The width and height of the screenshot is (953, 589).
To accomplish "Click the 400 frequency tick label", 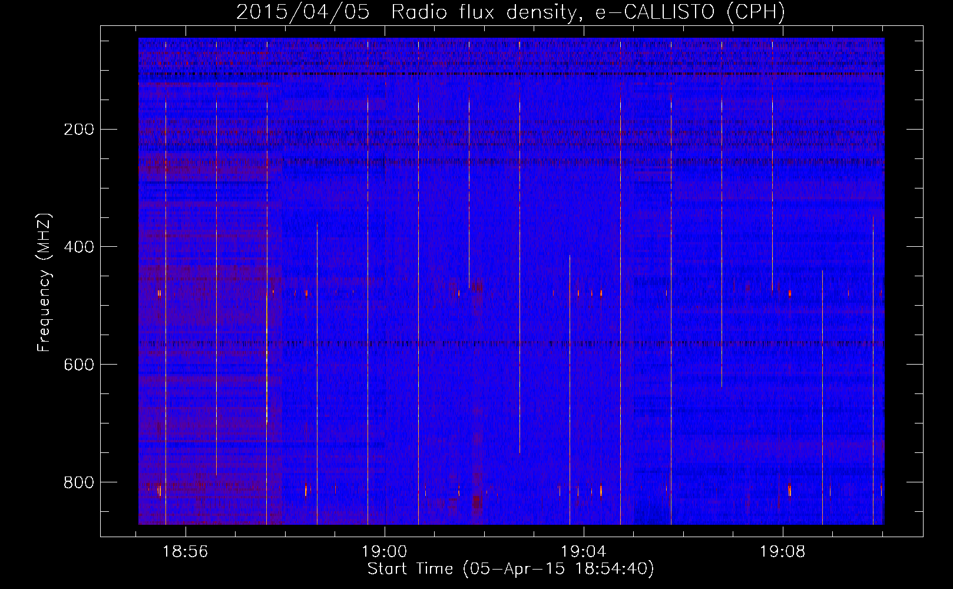I will pyautogui.click(x=79, y=247).
